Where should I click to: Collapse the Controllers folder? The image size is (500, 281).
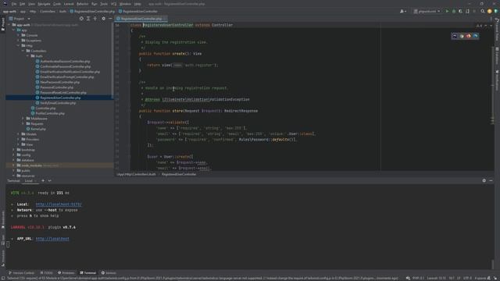pos(23,51)
